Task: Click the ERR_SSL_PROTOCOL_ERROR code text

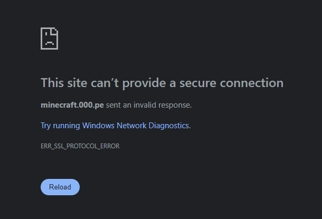Action: (x=80, y=146)
